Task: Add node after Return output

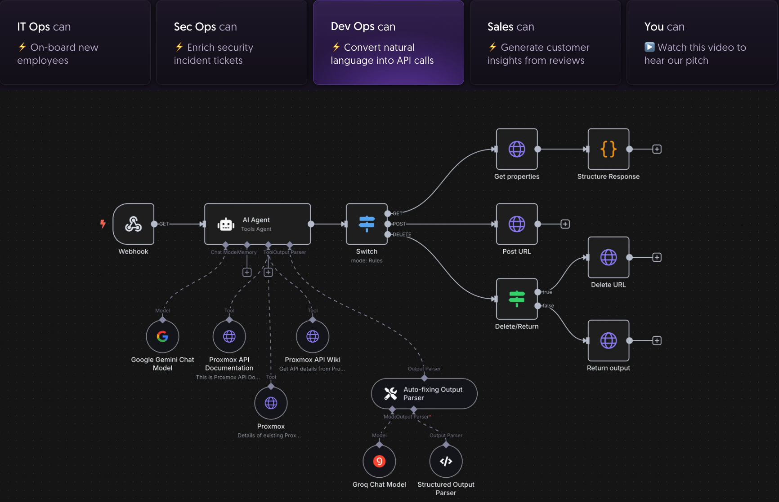Action: tap(657, 340)
